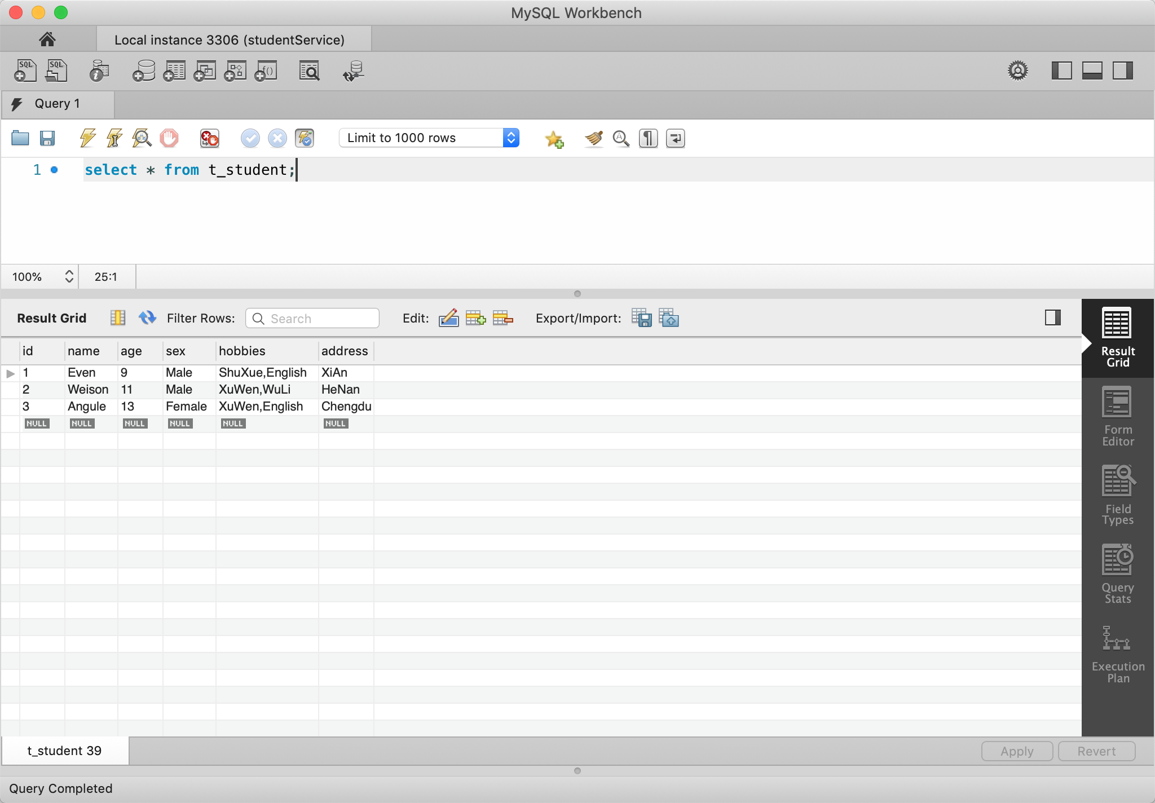Click the Revert button
Screen dimensions: 1155x803
[x=1096, y=751]
